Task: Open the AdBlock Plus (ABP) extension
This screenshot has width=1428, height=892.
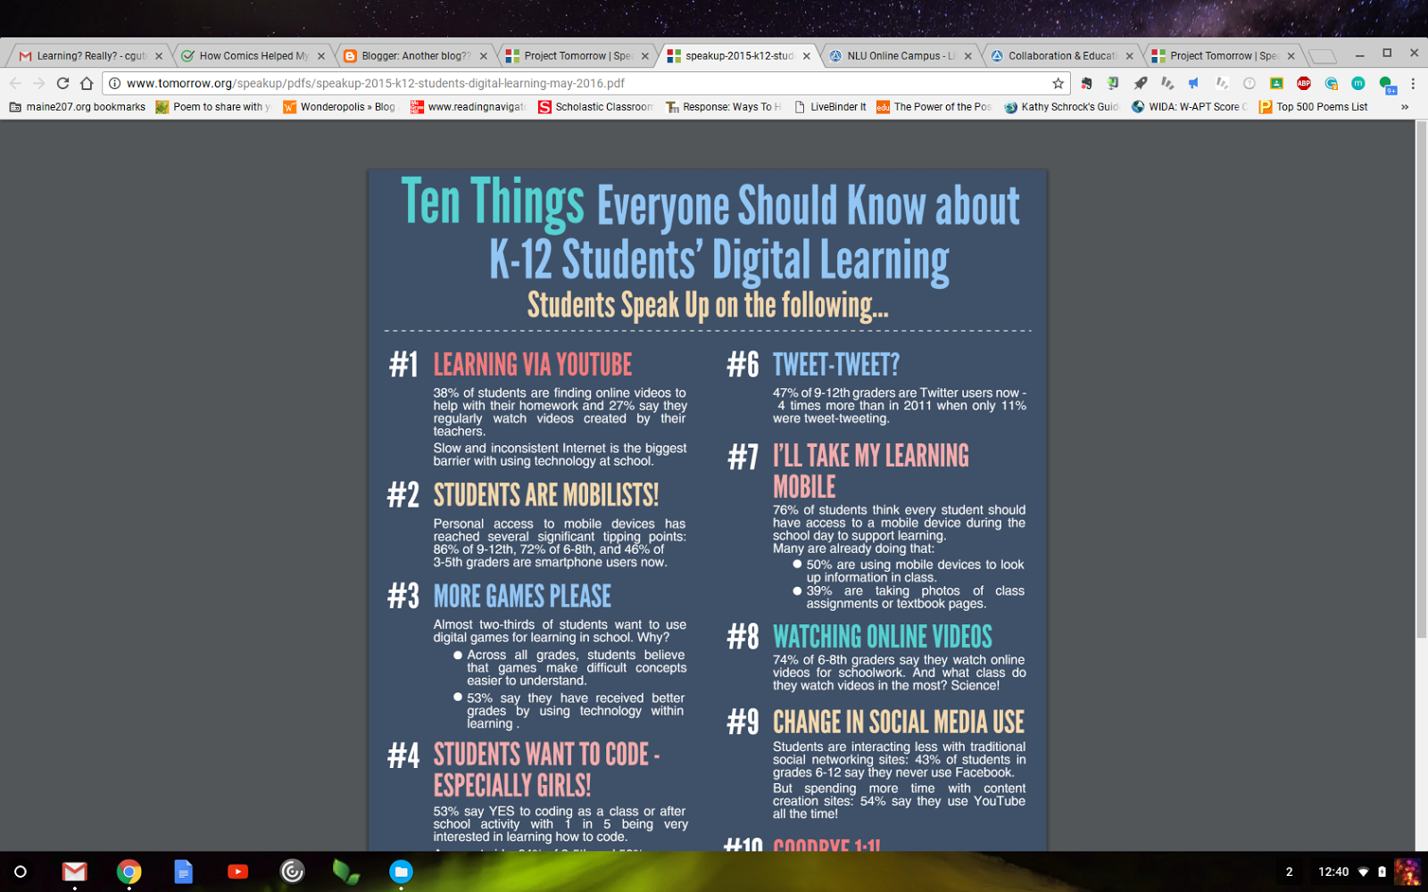Action: 1304,83
